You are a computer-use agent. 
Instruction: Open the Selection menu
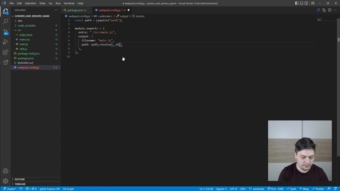click(x=31, y=3)
